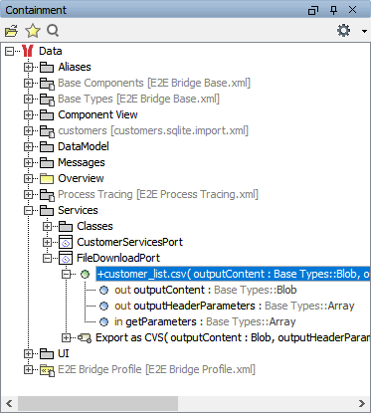The image size is (371, 413).
Task: Expand the Export as CVS node
Action: (x=67, y=337)
